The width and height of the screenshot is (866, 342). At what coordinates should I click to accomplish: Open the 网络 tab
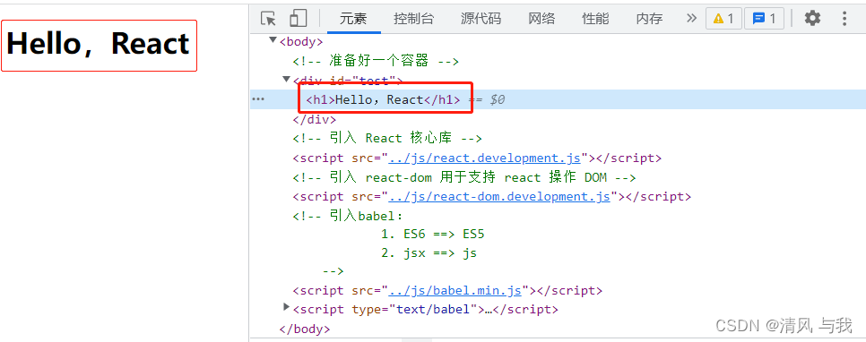(x=541, y=19)
